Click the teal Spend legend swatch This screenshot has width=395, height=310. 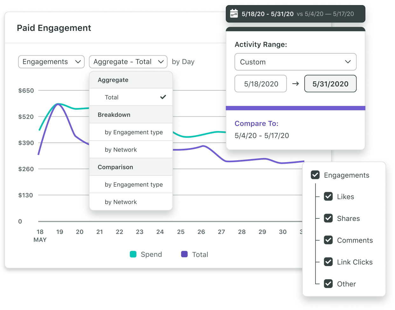(133, 254)
